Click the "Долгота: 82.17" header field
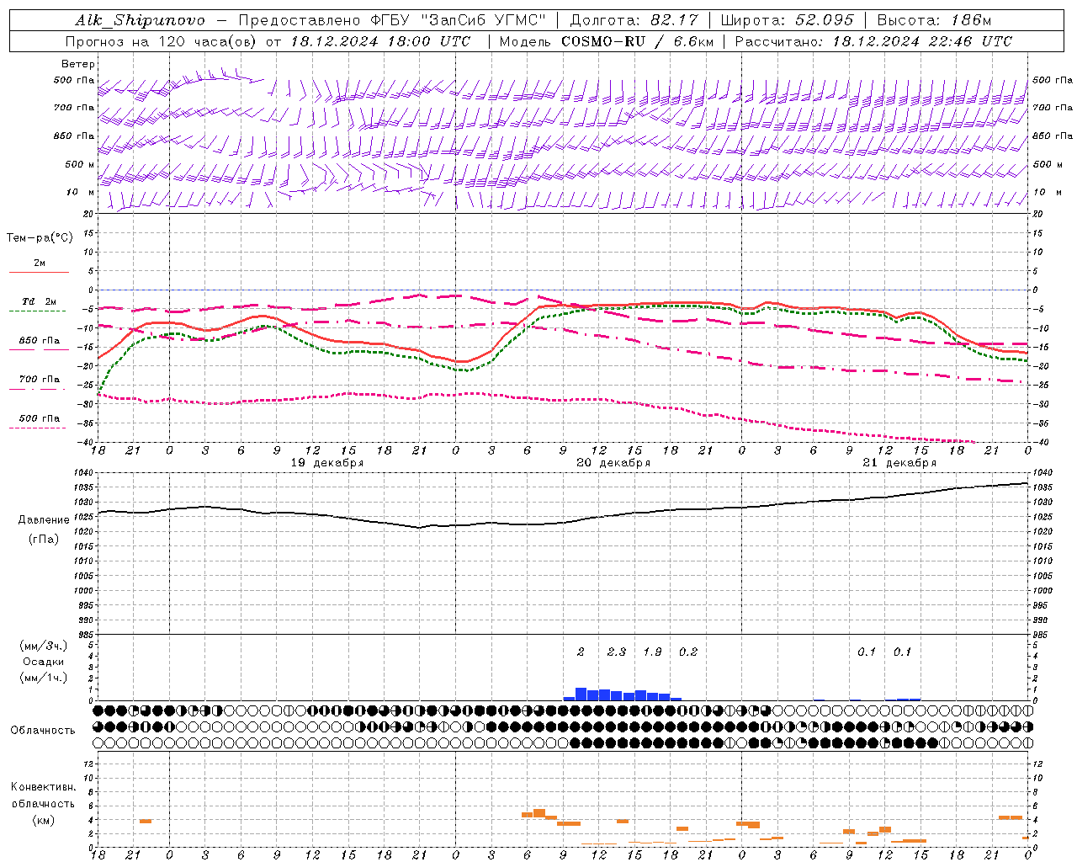The image size is (1077, 862). click(634, 20)
